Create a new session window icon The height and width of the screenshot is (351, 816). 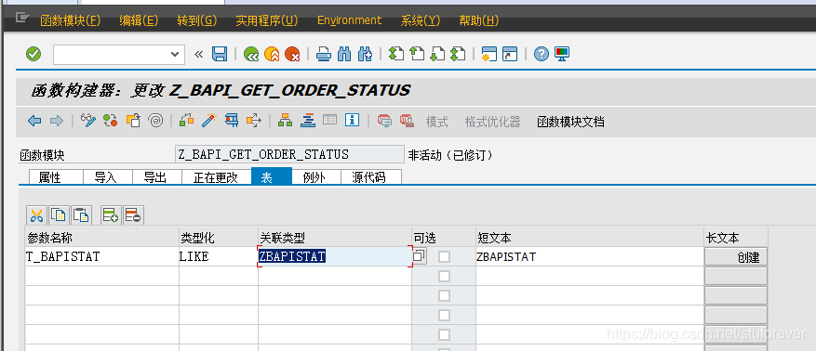point(489,54)
